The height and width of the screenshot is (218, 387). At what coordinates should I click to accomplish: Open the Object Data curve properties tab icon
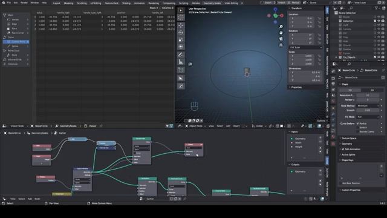333,131
